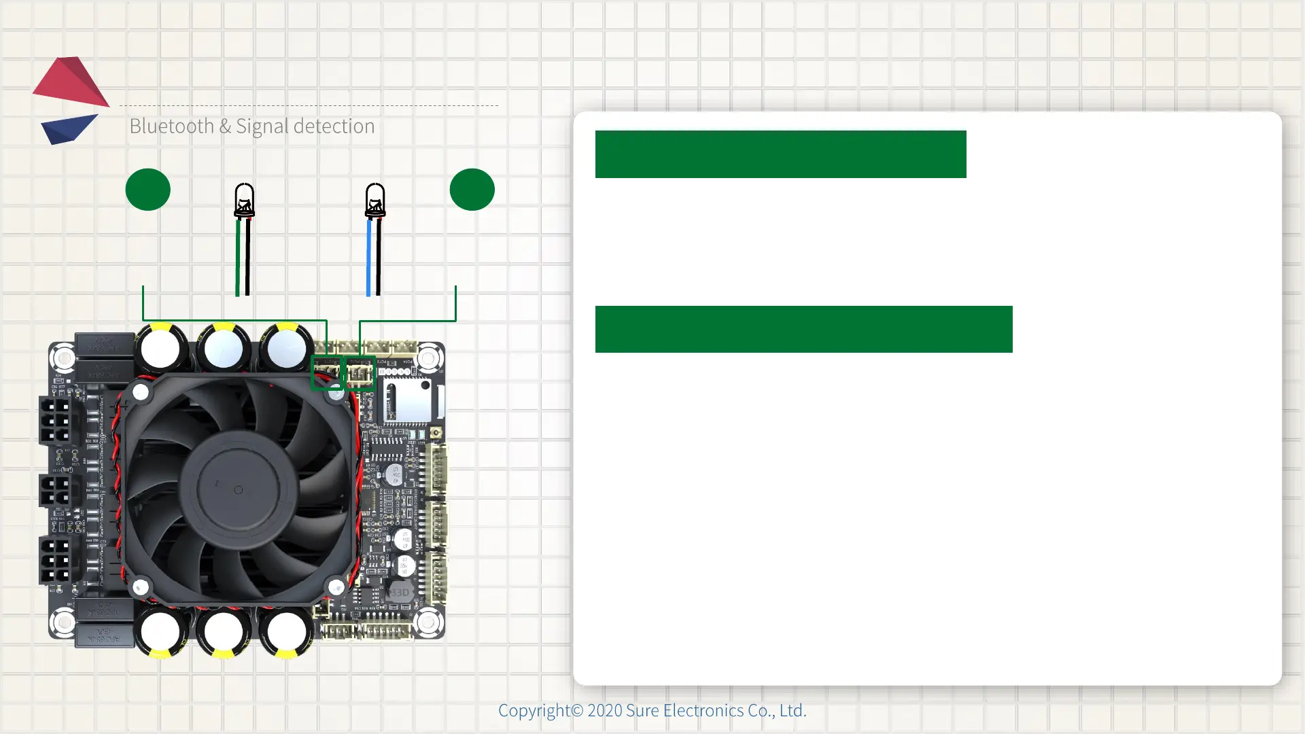This screenshot has height=734, width=1305.
Task: Click the LED with green and black wires
Action: [244, 202]
